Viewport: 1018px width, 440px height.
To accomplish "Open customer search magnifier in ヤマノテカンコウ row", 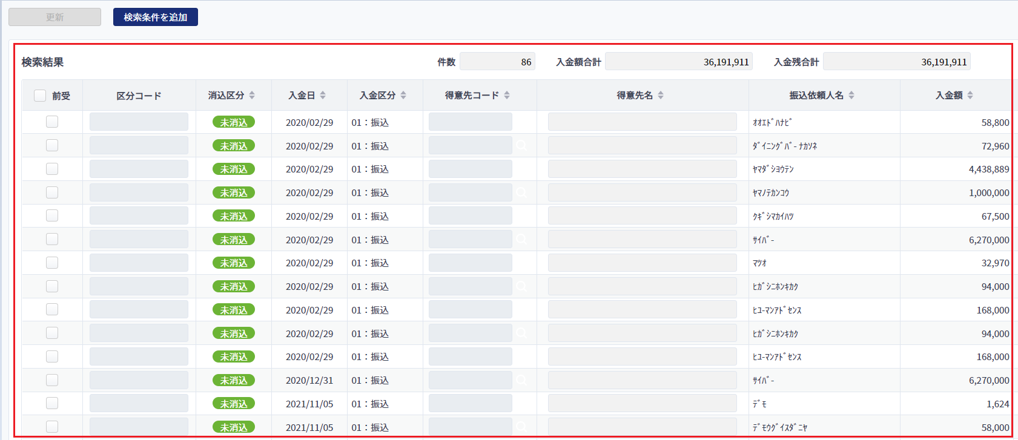I will 521,192.
